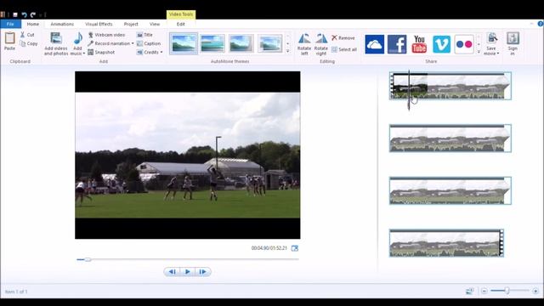Click the thumbnail size icon in status bar
Image resolution: width=544 pixels, height=306 pixels.
[470, 291]
